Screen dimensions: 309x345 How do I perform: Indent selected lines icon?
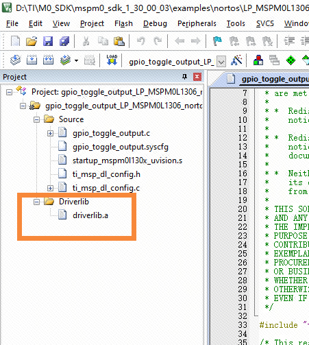click(x=289, y=41)
